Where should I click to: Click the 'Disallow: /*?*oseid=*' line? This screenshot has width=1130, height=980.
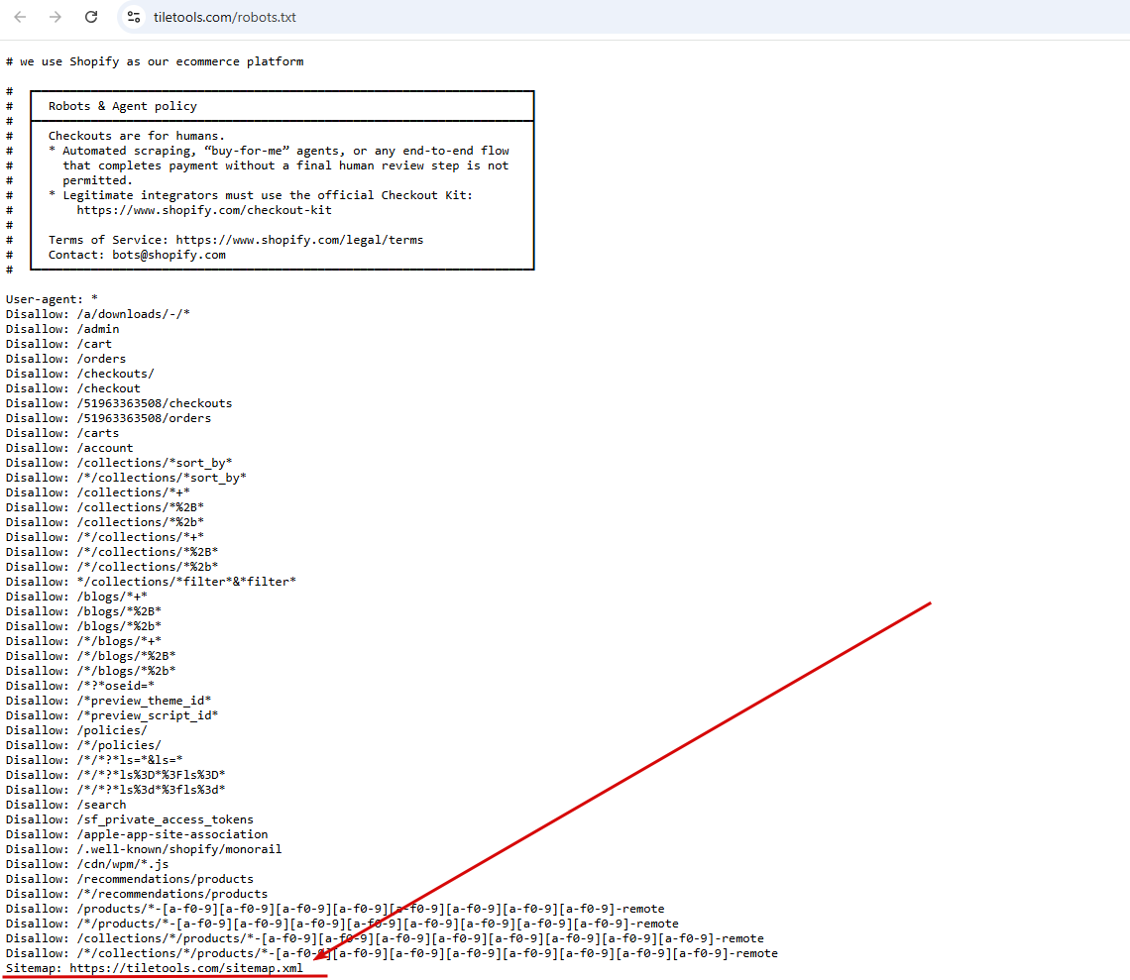point(80,686)
